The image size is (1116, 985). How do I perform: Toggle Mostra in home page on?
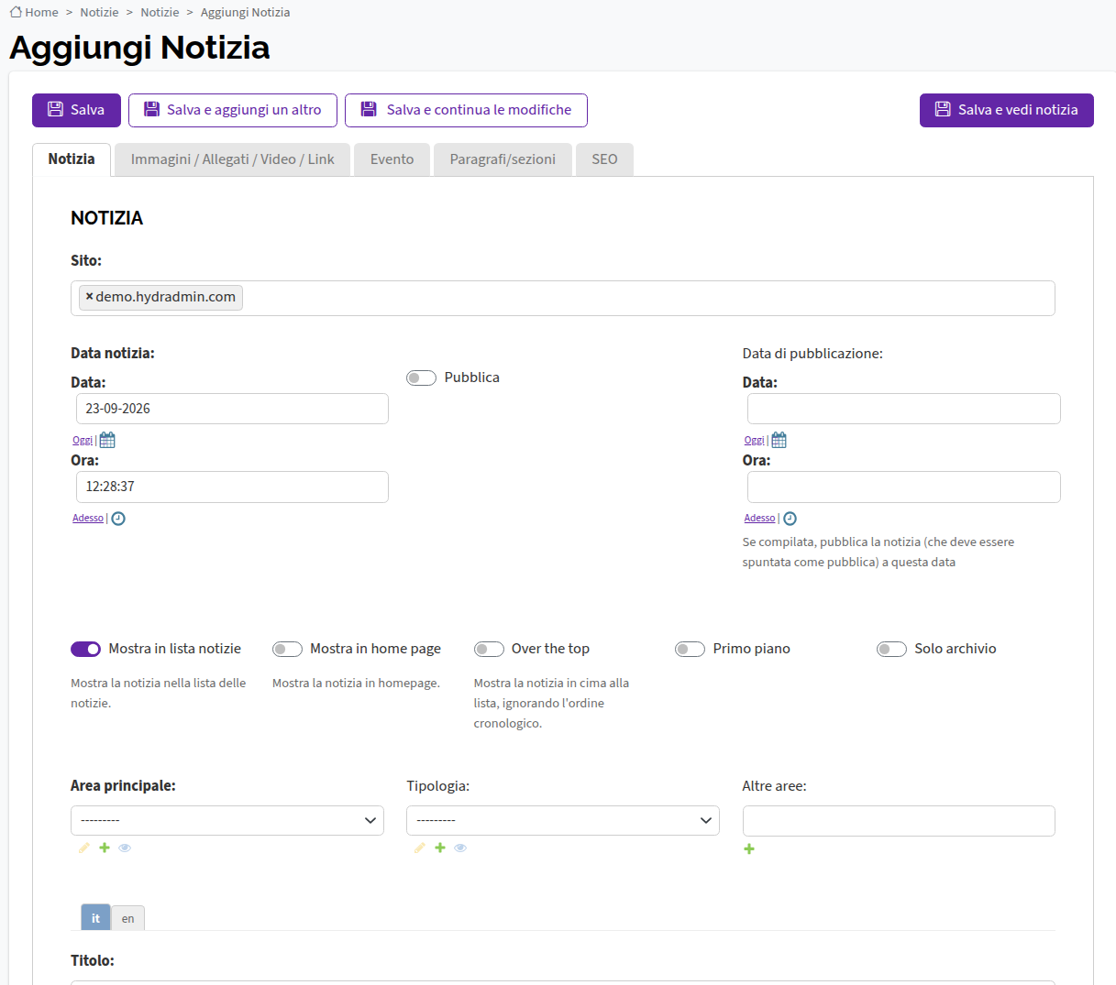(287, 649)
